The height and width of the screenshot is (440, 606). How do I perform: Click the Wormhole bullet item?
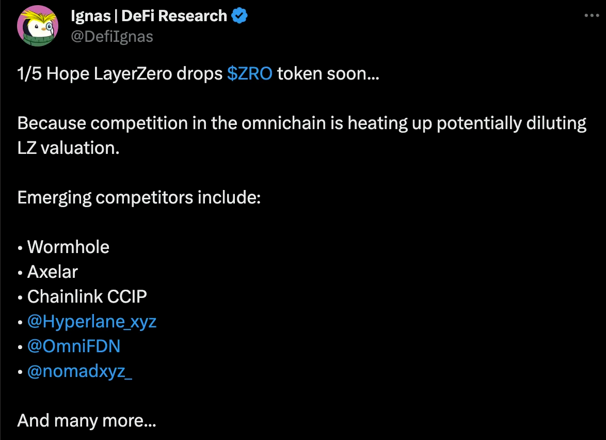point(68,247)
